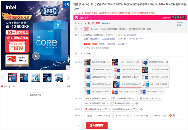Open the 延保至5年 ¥59.00 dropdown

(x=150, y=98)
